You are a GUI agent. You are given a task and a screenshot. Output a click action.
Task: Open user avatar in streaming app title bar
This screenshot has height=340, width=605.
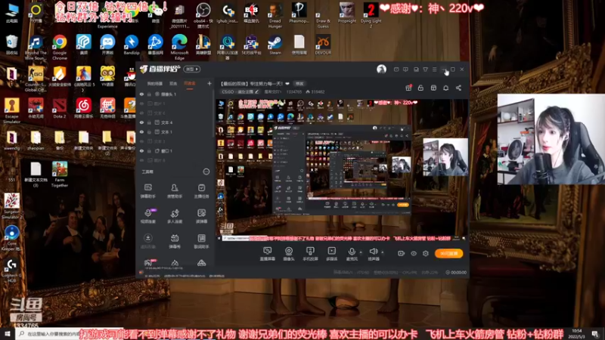pyautogui.click(x=381, y=69)
